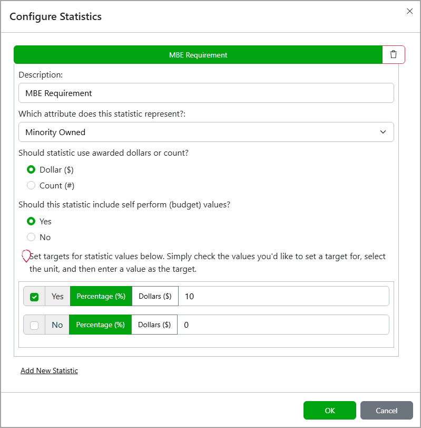Switch Yes row unit to Dollars ($)
Viewport: 421px width, 428px height.
155,296
